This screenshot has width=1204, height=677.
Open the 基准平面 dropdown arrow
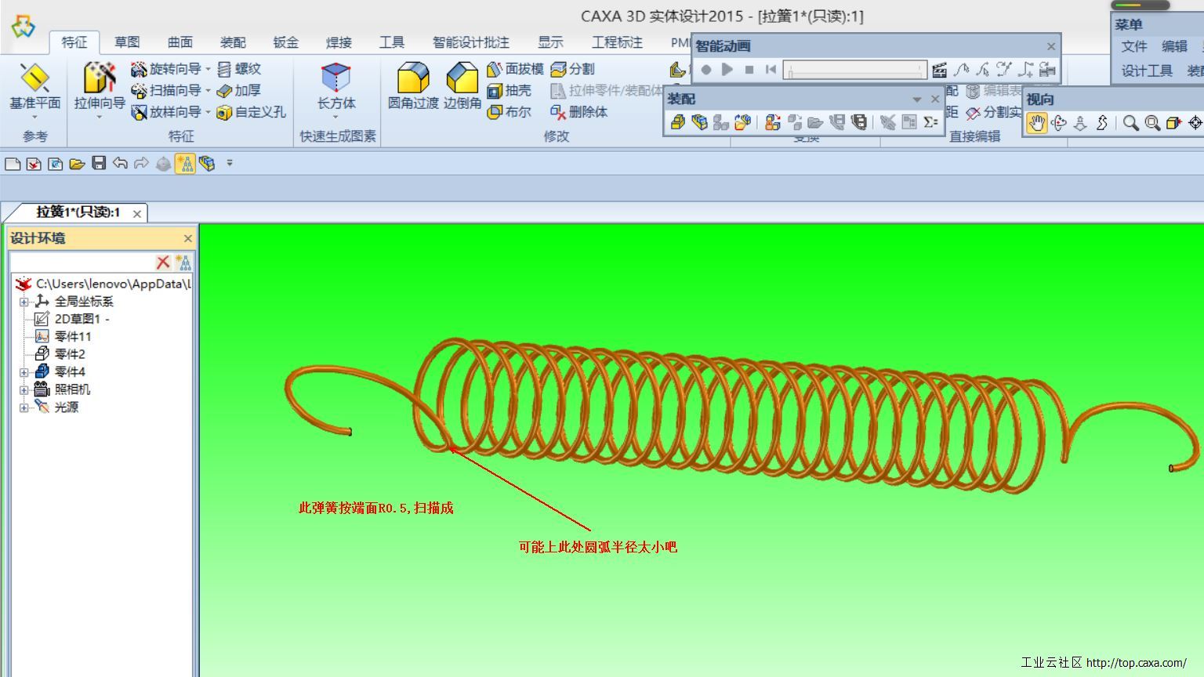coord(34,118)
